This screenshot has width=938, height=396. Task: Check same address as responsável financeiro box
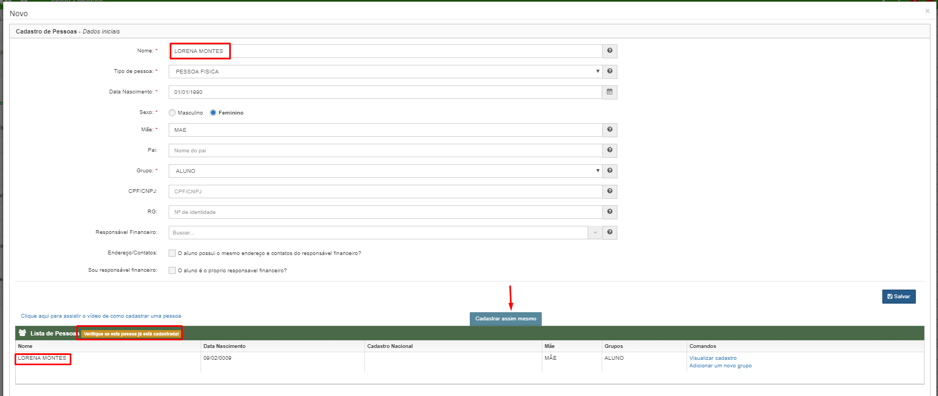[x=172, y=253]
